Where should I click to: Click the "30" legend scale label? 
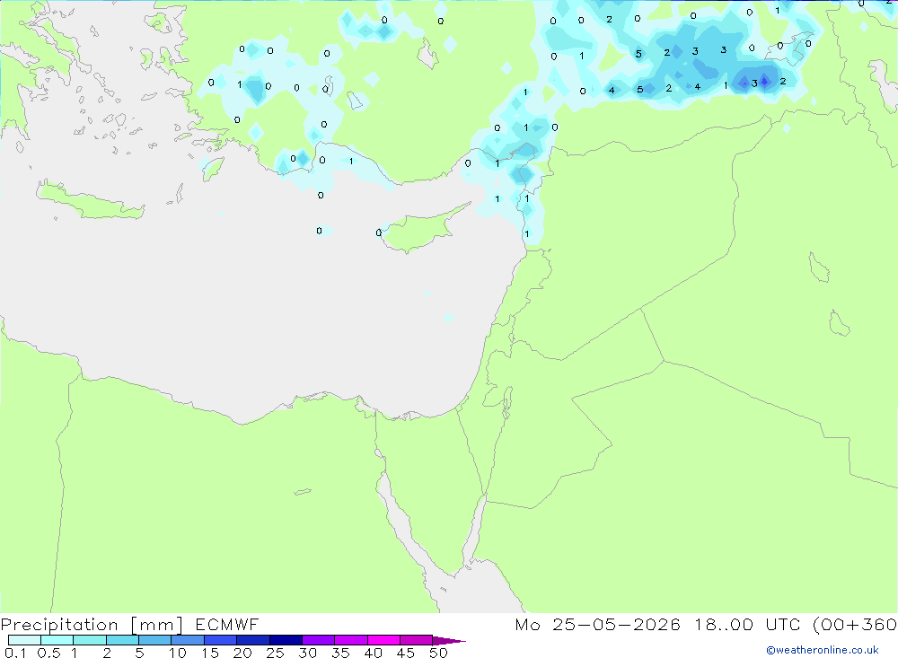coord(308,653)
